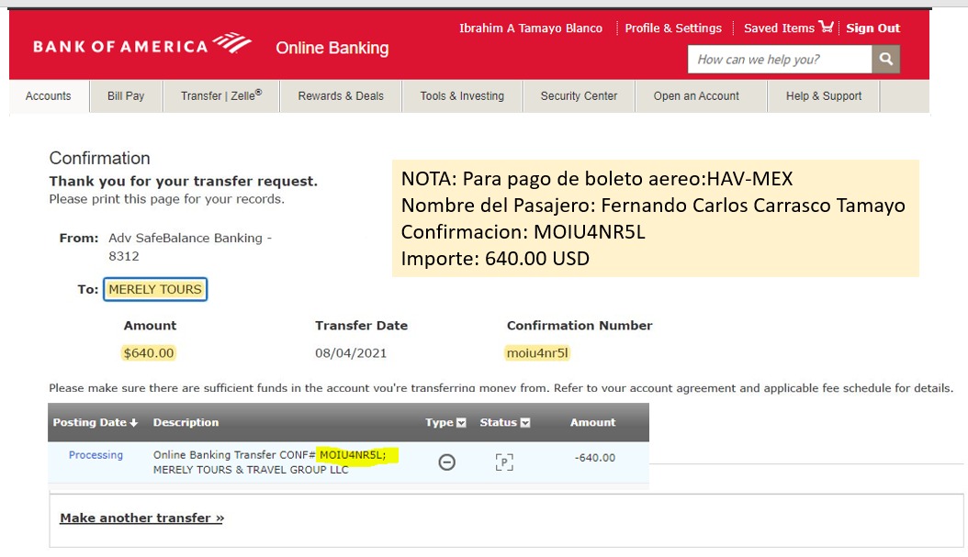Open Rewards & Deals tab
968x557 pixels.
click(341, 96)
